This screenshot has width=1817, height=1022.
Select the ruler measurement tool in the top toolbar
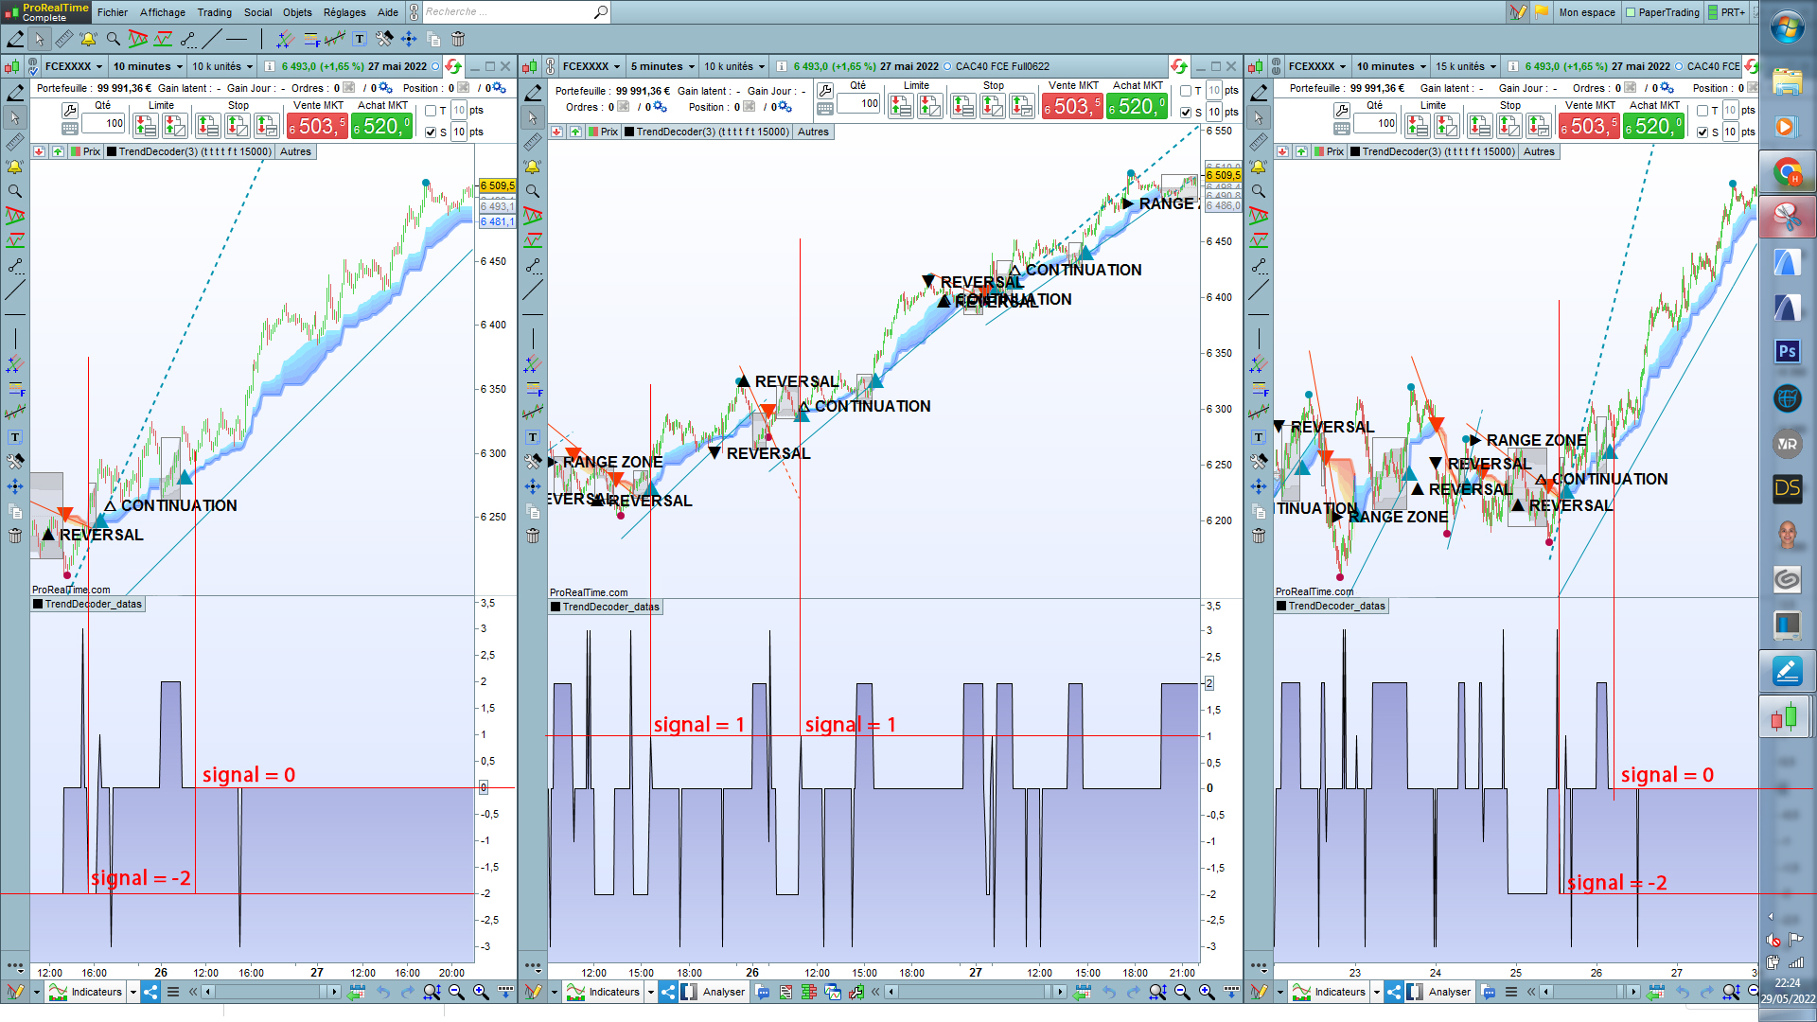pos(63,40)
